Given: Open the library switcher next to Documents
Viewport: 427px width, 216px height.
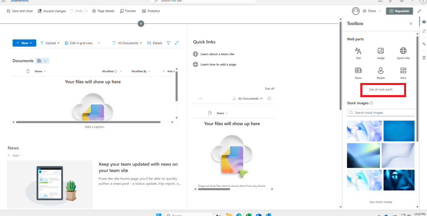Looking at the screenshot, I should pos(42,61).
